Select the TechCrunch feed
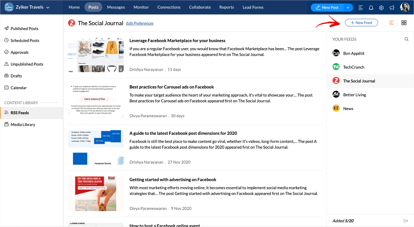Viewport: 414px width, 227px height. [370, 67]
